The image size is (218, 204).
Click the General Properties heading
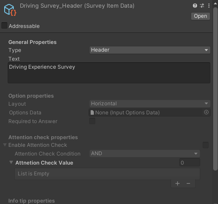click(32, 42)
